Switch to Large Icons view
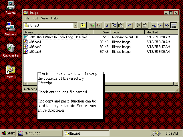The image size is (183, 137). click(154, 25)
